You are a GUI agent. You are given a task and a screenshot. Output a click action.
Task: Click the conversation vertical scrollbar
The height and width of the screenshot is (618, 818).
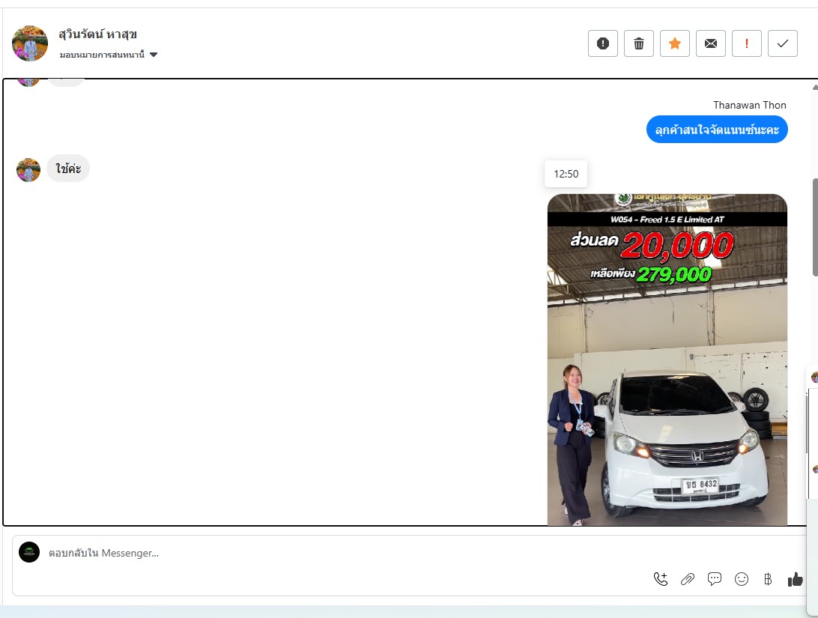(x=815, y=228)
